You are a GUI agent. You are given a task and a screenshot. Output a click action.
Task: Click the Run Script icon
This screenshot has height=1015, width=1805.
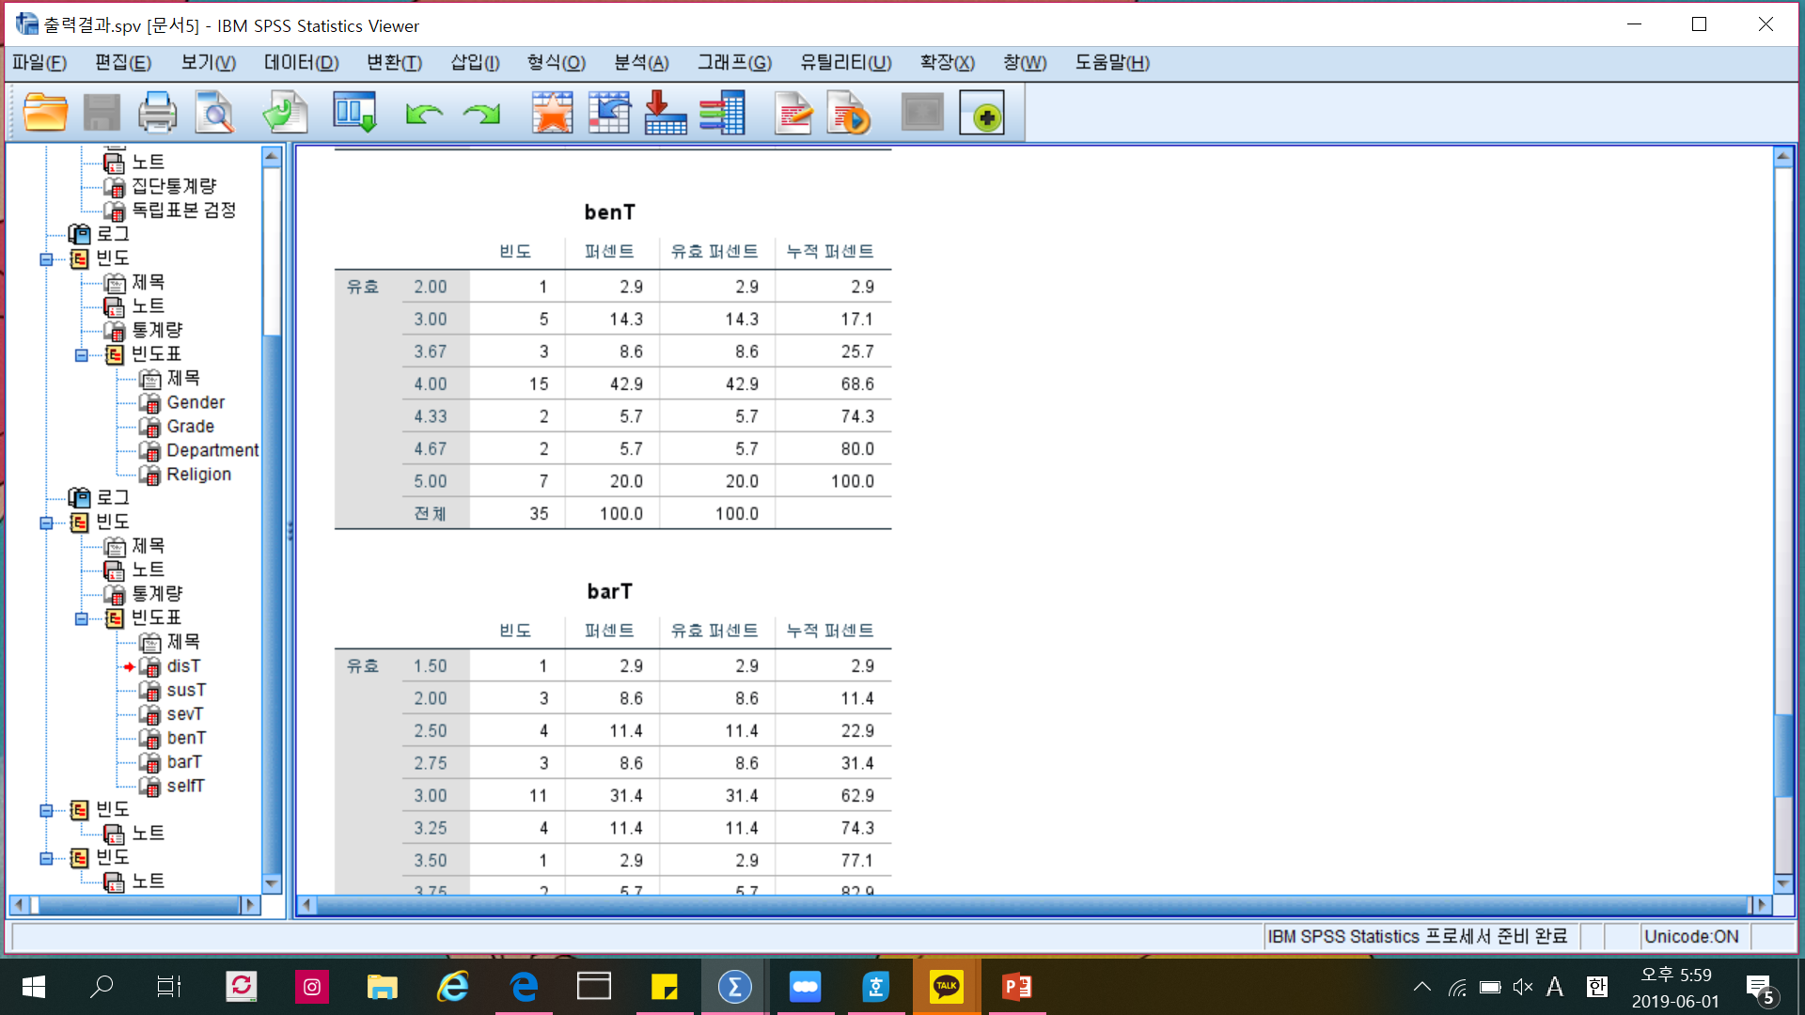pyautogui.click(x=849, y=113)
